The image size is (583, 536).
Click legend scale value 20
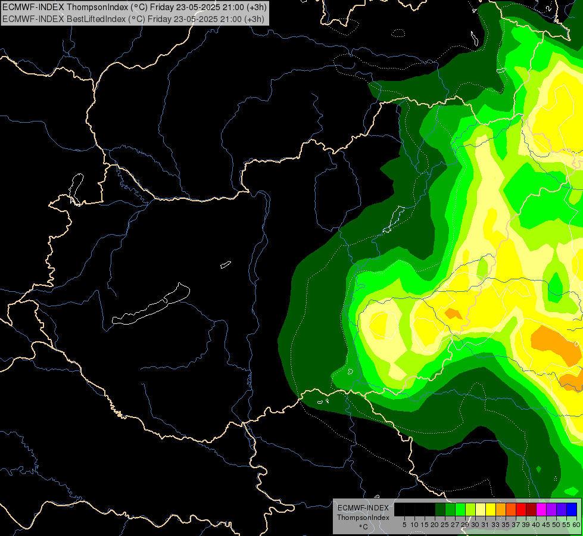click(x=435, y=525)
